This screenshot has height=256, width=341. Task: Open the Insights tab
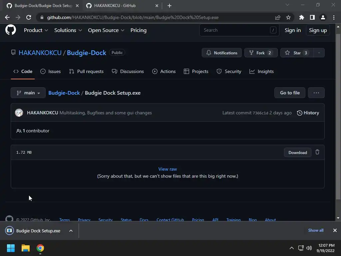tap(261, 71)
